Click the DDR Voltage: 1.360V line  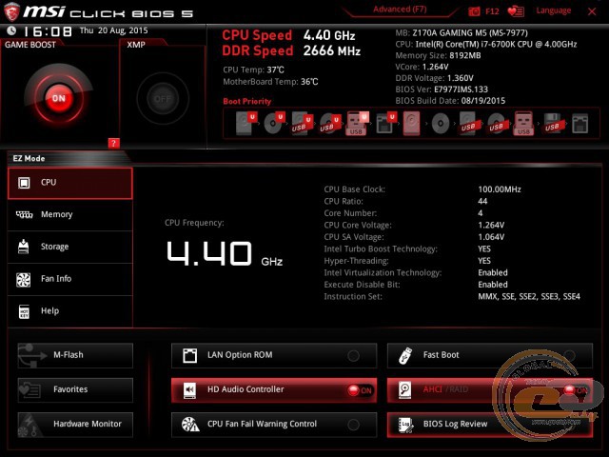tap(434, 78)
